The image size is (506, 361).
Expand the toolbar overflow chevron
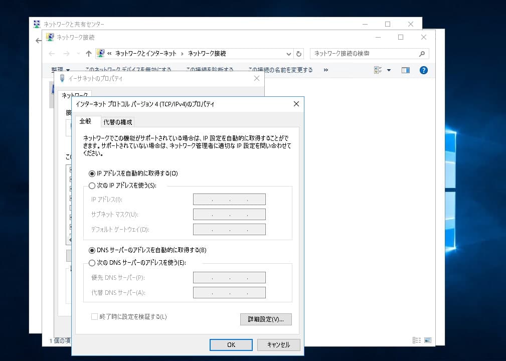[326, 70]
